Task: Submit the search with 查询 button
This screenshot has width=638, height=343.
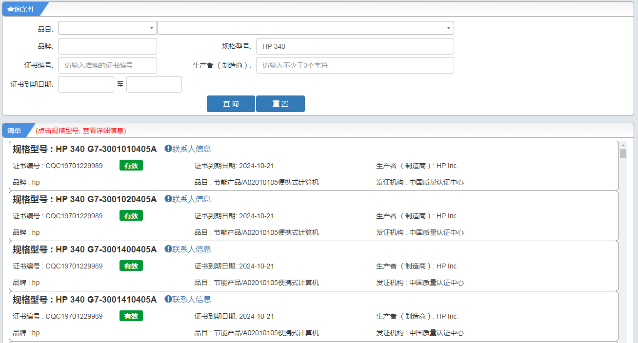Action: [231, 104]
